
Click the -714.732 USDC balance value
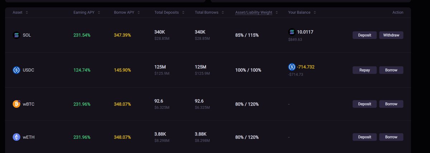click(306, 67)
